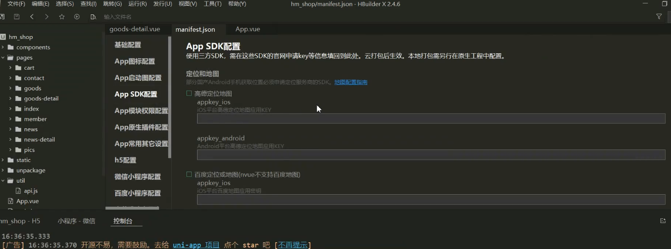This screenshot has height=249, width=671.
Task: Switch to the goods-detail.vue tab
Action: (x=135, y=29)
